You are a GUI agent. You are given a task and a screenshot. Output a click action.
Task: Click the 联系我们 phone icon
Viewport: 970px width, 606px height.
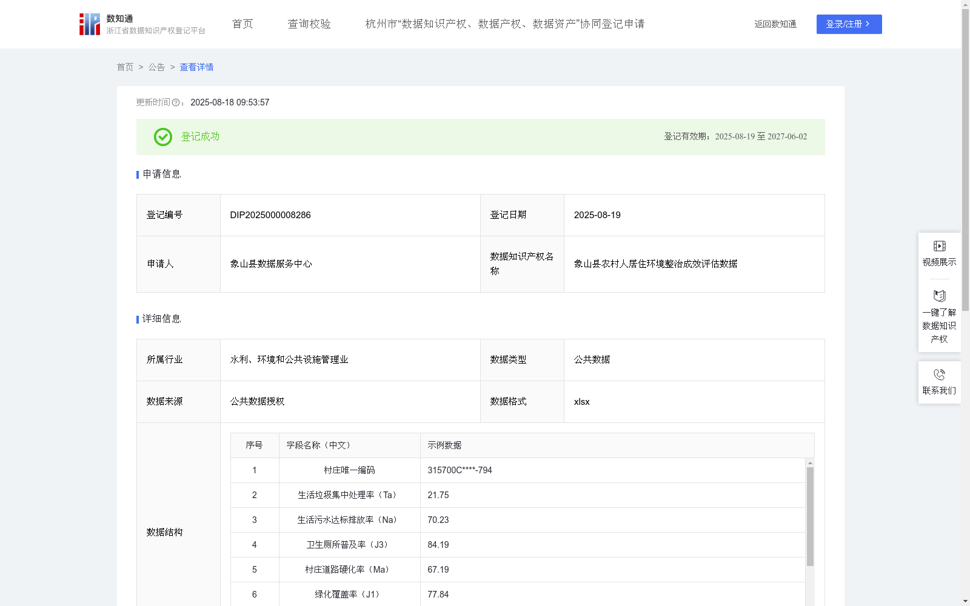coord(939,375)
